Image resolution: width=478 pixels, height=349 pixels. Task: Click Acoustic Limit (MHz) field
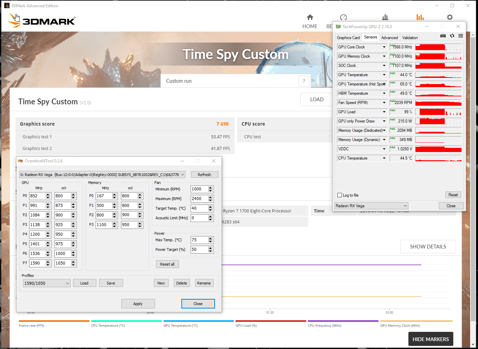point(199,218)
